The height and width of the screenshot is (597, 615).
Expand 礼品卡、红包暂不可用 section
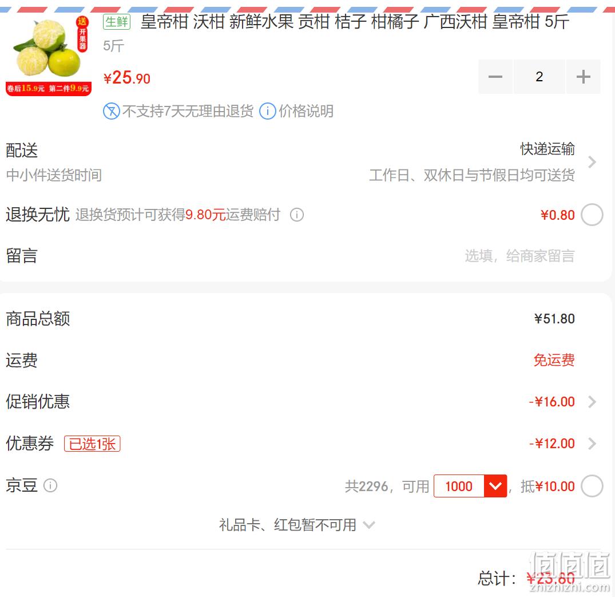pyautogui.click(x=297, y=525)
